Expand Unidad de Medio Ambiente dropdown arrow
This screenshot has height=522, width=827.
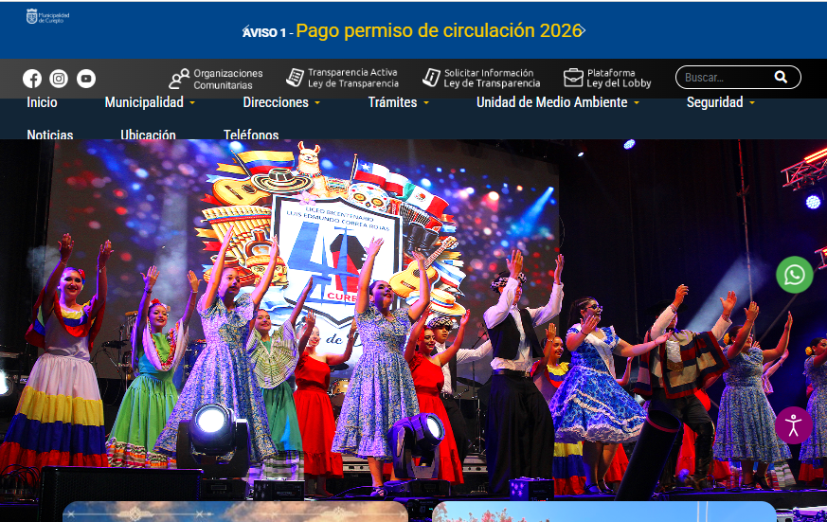636,103
